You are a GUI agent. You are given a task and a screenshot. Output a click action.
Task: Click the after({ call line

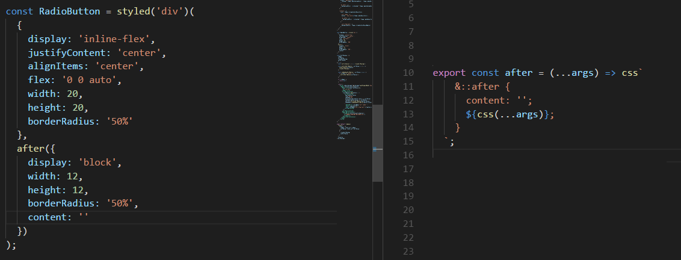pyautogui.click(x=37, y=149)
